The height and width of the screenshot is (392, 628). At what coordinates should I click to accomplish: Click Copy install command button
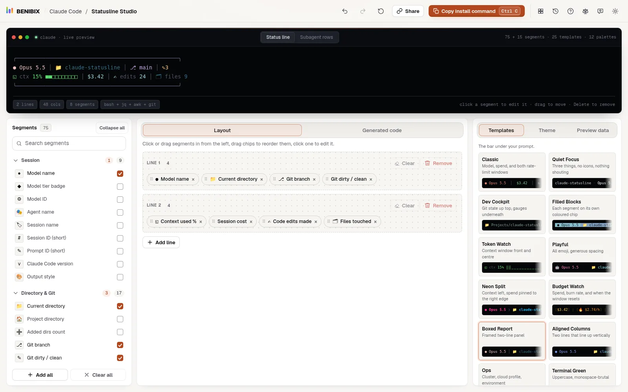[x=477, y=11]
